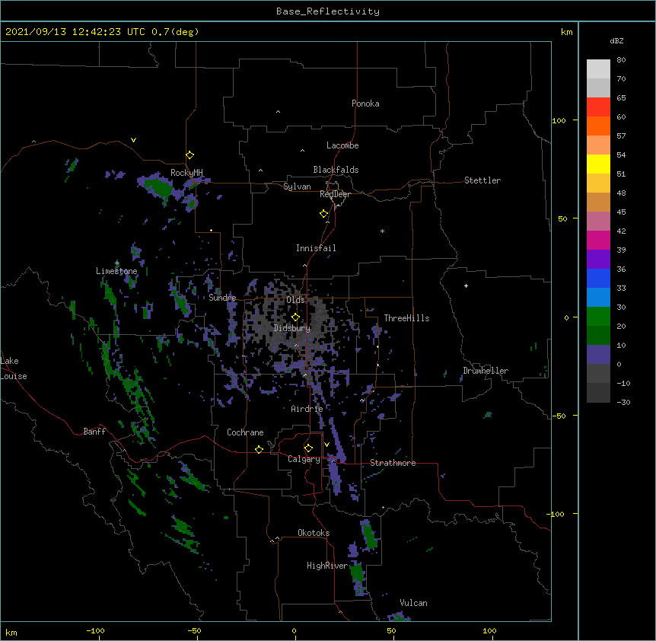Image resolution: width=656 pixels, height=641 pixels.
Task: Select the yellow 54-51 dBZ legend swatch
Action: click(598, 164)
